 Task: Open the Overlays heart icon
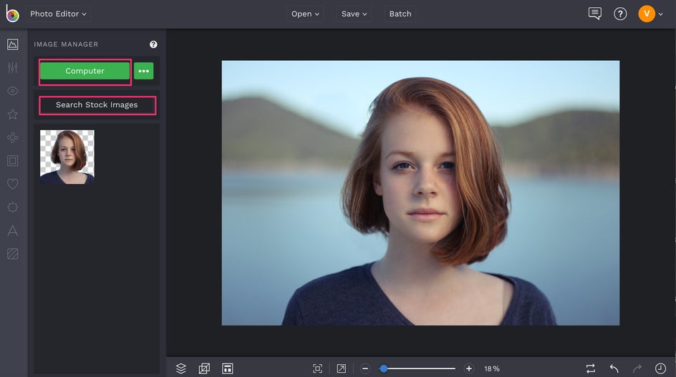(x=13, y=184)
